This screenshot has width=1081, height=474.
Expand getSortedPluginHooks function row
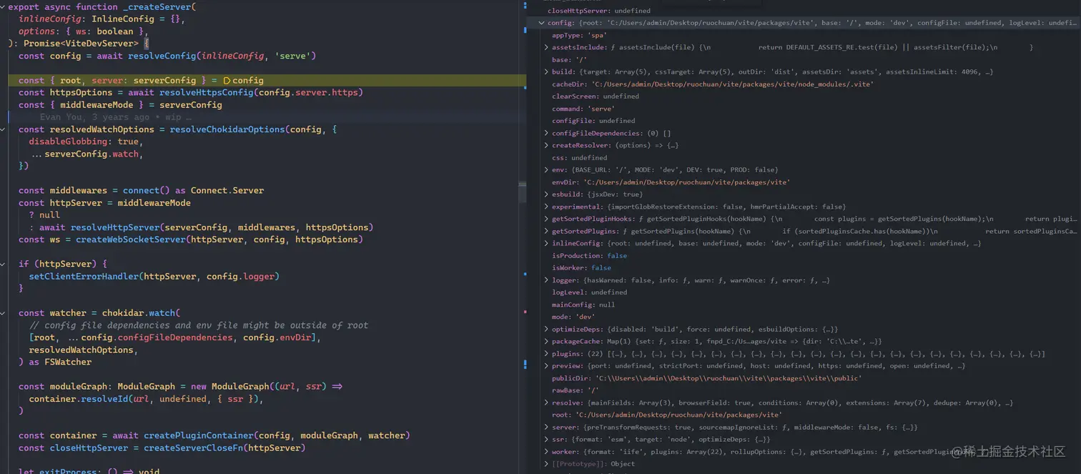point(546,219)
